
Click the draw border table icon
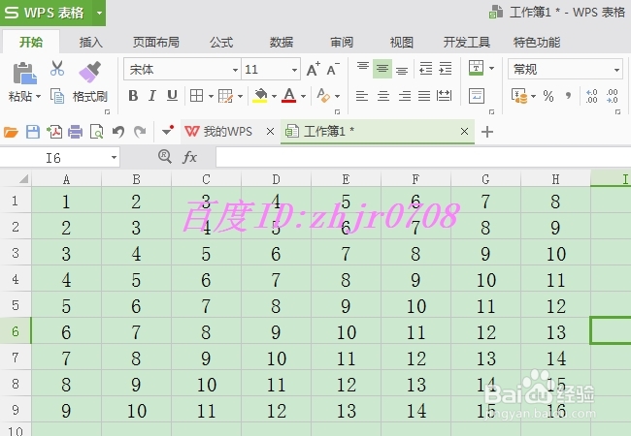(225, 96)
